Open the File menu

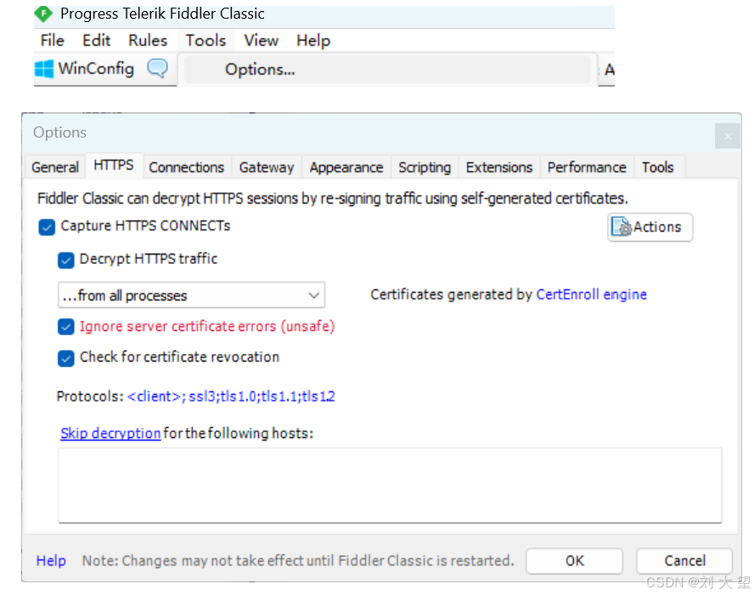[x=52, y=41]
